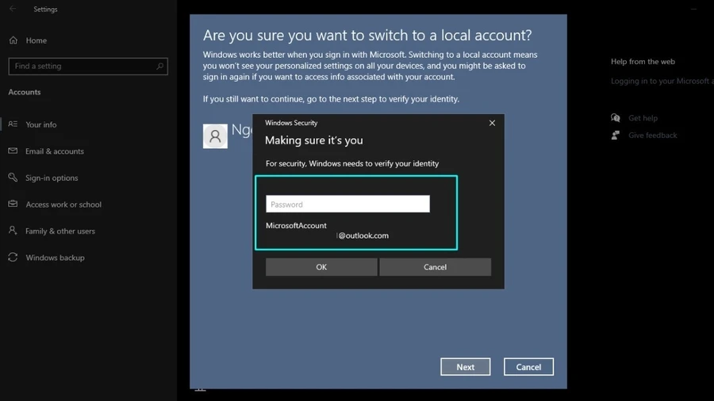Select the Windows backup sync icon
714x401 pixels.
(x=13, y=258)
